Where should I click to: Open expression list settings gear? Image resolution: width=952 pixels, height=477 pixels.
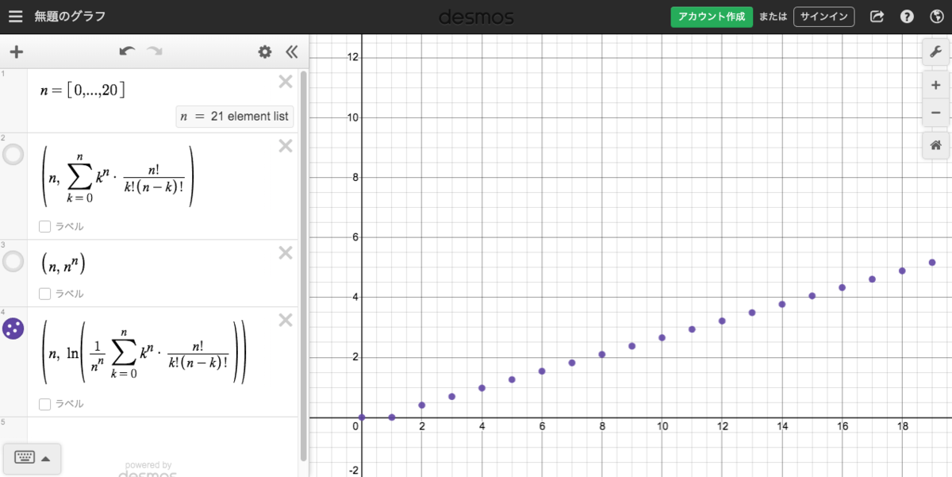pos(265,52)
